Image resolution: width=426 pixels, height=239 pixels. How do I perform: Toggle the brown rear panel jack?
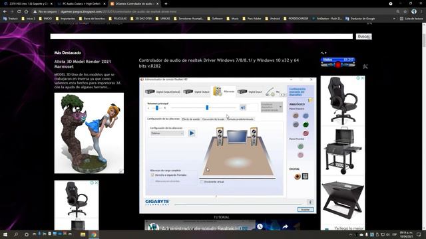tap(296, 116)
